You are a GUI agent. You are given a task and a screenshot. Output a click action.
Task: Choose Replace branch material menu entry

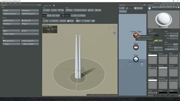pyautogui.click(x=145, y=37)
